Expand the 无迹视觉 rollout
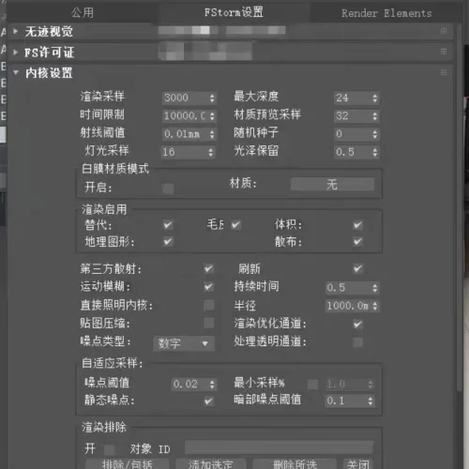469x469 pixels. pos(15,31)
